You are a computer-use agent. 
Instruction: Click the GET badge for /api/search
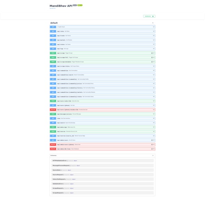(53, 123)
